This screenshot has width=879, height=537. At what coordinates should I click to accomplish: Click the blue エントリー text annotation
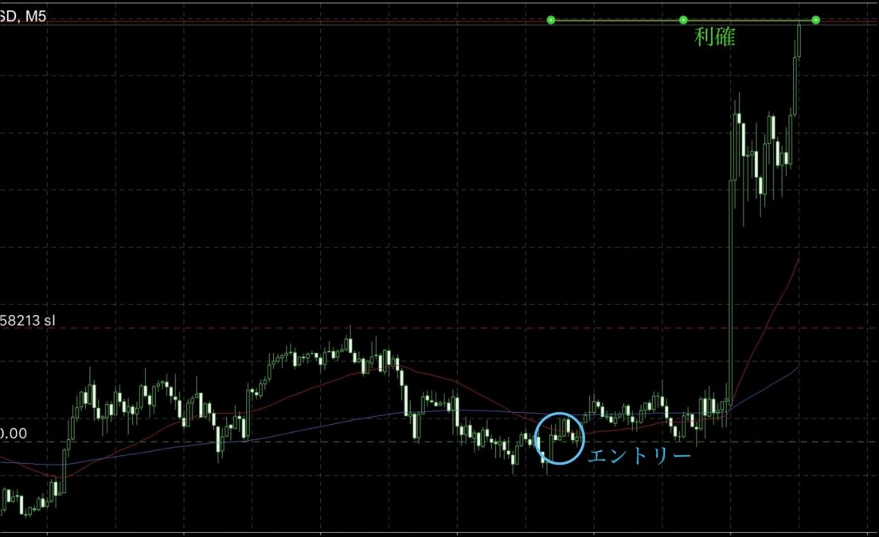point(639,456)
